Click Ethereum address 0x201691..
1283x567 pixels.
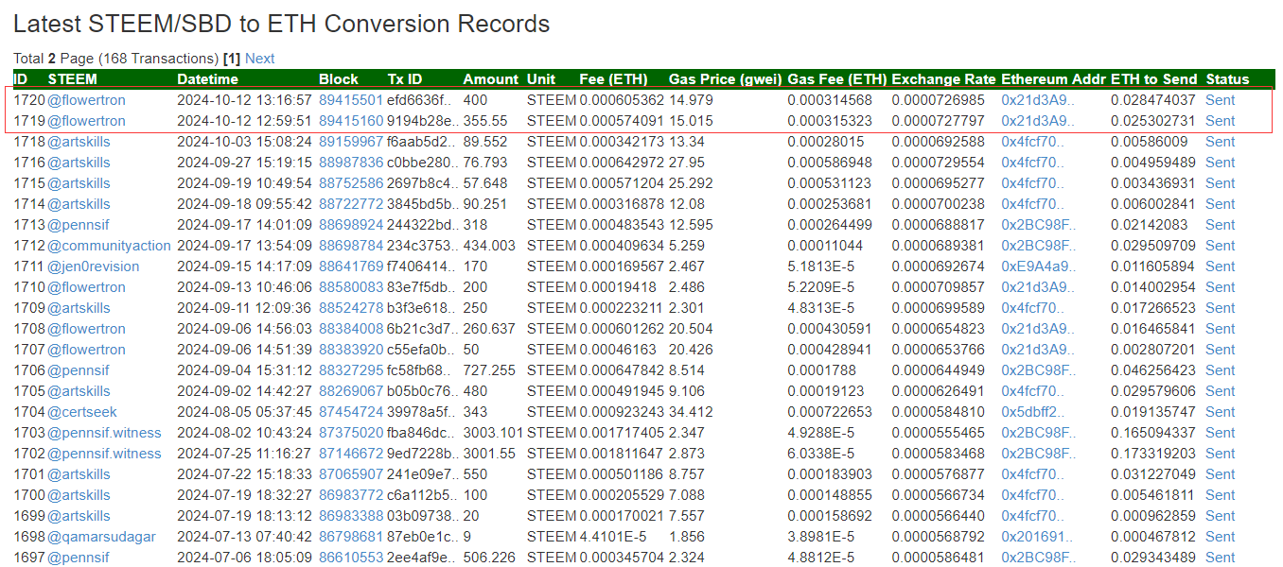[x=1035, y=537]
